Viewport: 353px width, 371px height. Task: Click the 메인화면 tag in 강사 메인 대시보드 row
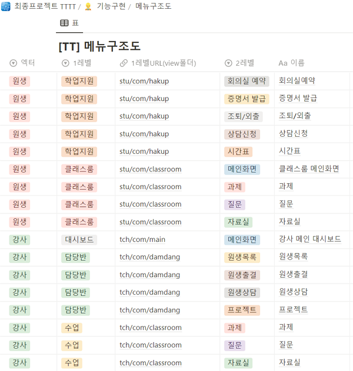click(242, 240)
